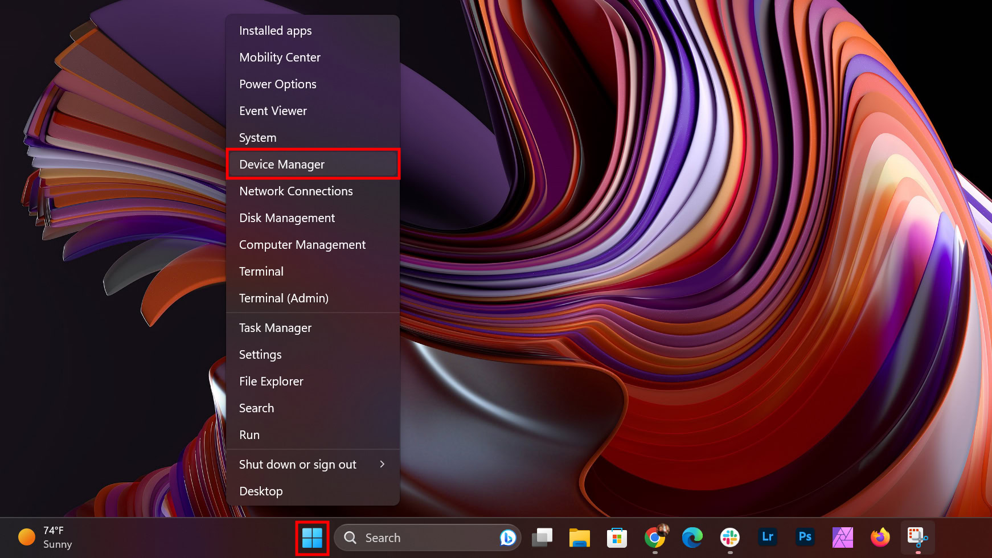
Task: Click the Bing icon in search box
Action: 507,538
